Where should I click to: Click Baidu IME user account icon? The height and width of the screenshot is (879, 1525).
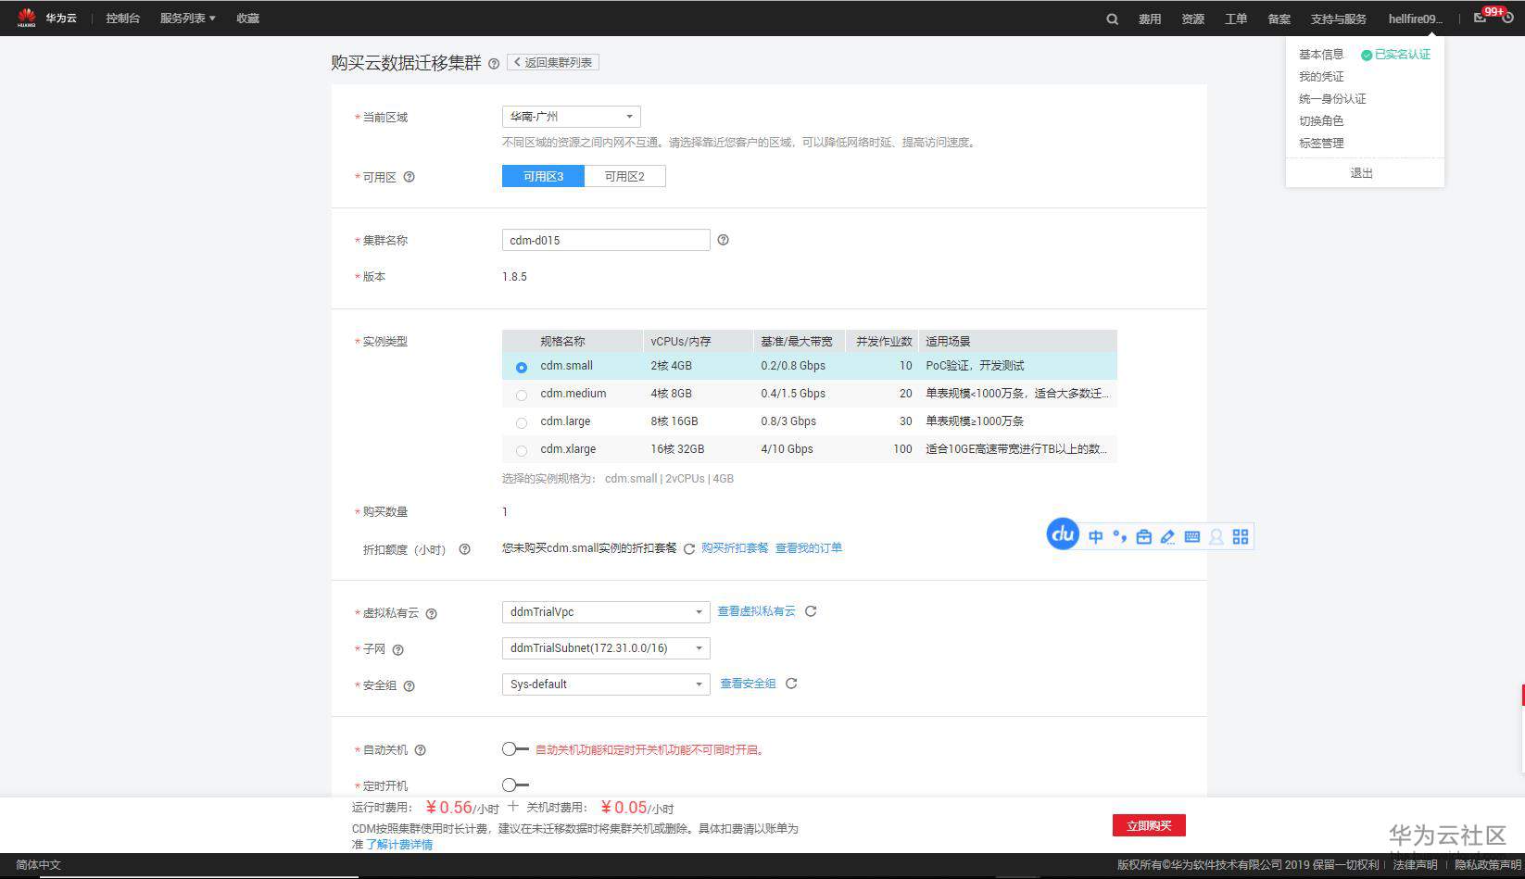[1216, 537]
